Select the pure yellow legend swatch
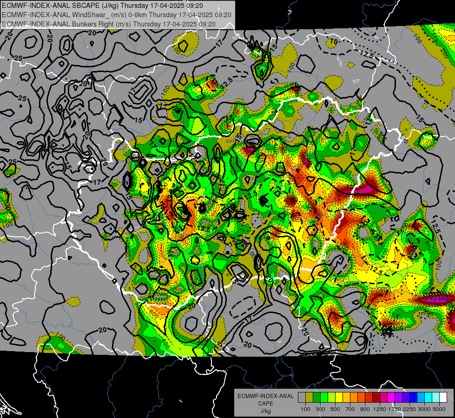This screenshot has width=455, height=418. (x=339, y=397)
